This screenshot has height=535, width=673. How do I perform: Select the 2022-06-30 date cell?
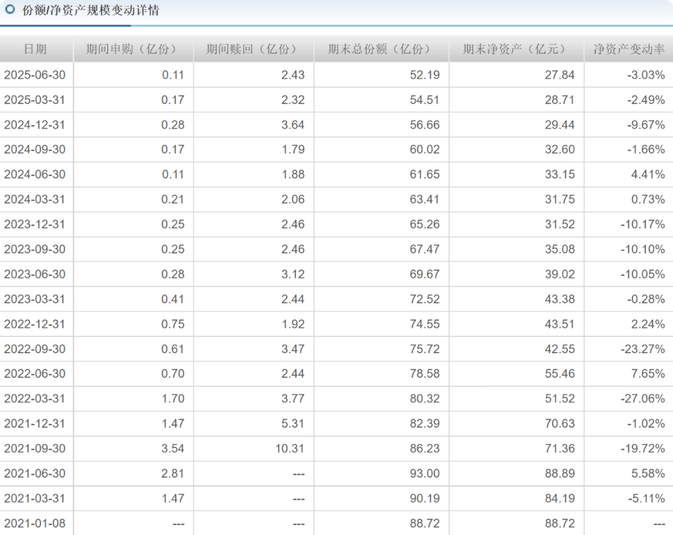click(x=35, y=374)
